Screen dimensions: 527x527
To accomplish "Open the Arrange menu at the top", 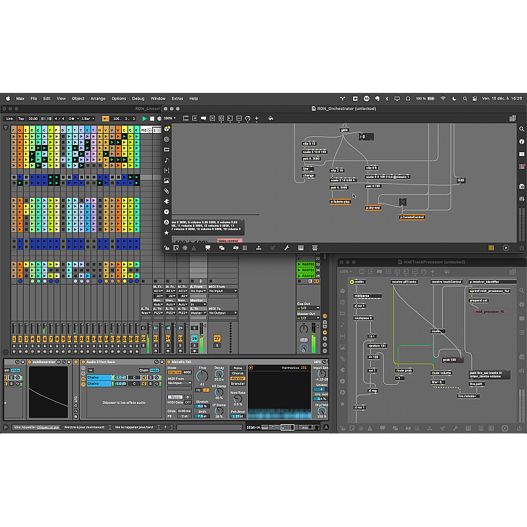I will pos(97,97).
